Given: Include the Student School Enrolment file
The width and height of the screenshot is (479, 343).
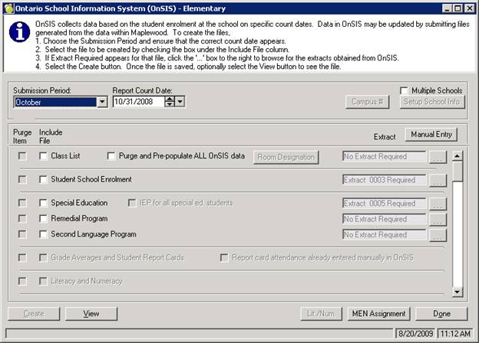Looking at the screenshot, I should (44, 180).
